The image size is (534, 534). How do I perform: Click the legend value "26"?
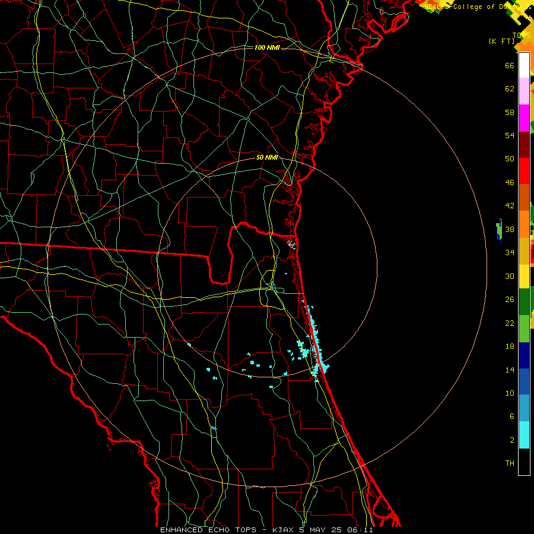pos(510,300)
